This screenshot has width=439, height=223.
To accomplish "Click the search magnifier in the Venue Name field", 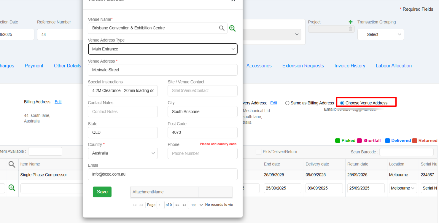I will pyautogui.click(x=222, y=28).
